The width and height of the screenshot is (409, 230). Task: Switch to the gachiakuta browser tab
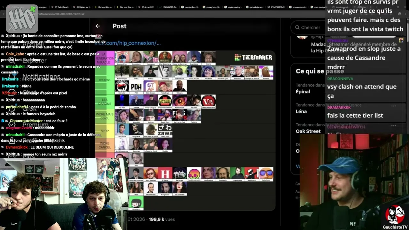[x=255, y=7]
